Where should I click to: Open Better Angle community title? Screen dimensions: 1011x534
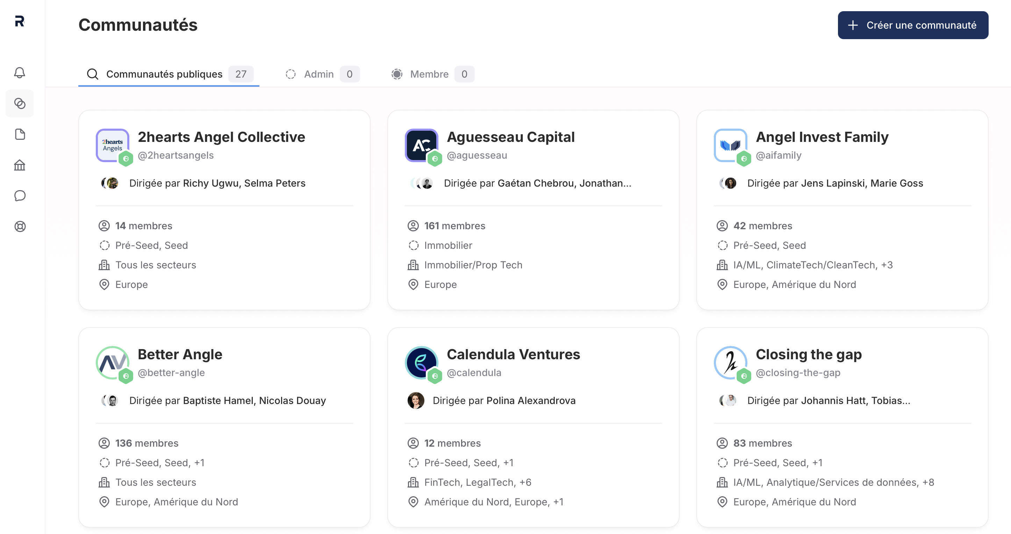click(x=180, y=354)
